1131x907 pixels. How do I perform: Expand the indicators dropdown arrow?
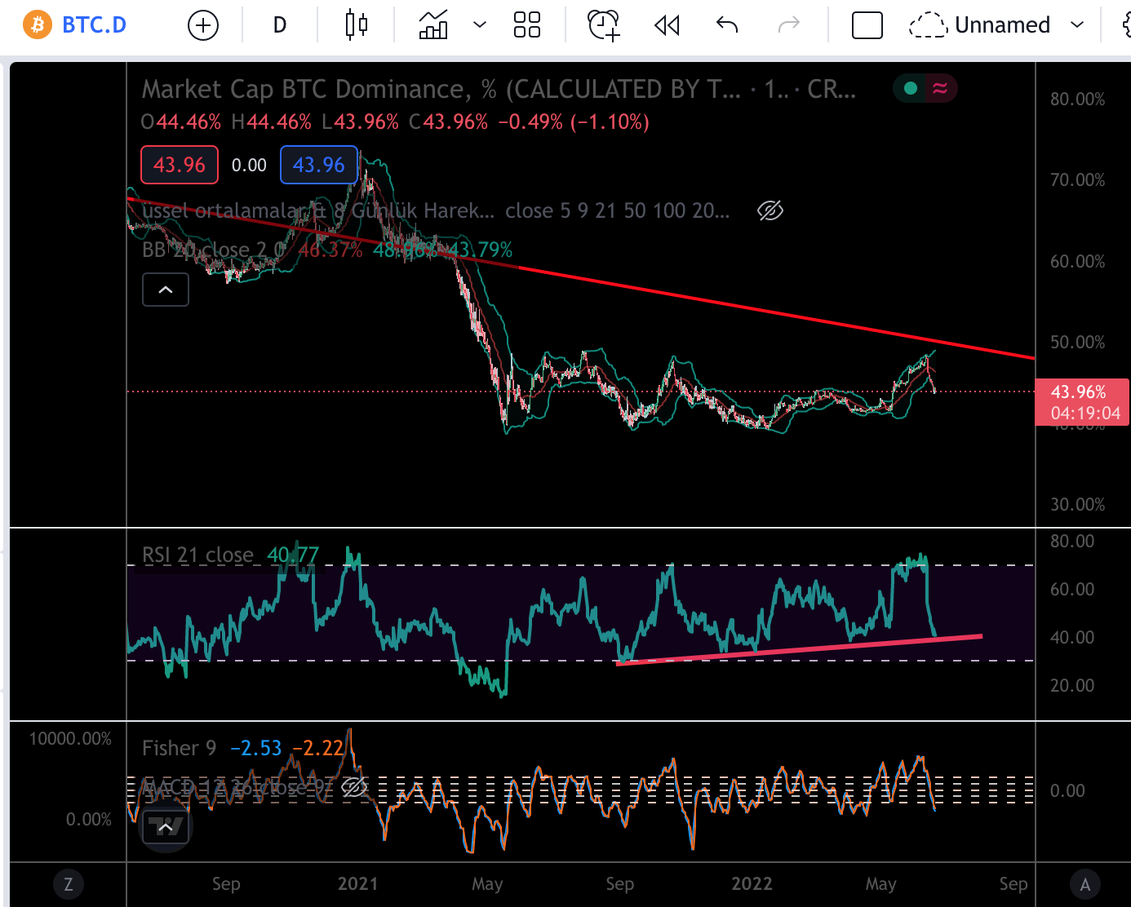click(480, 25)
